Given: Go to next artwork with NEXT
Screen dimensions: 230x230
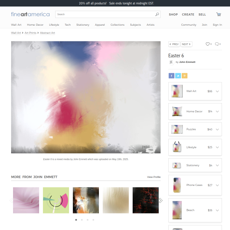Looking at the screenshot, I should tap(186, 44).
